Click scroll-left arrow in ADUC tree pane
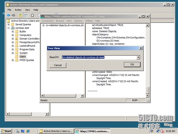This screenshot has width=178, height=134. click(8, 114)
